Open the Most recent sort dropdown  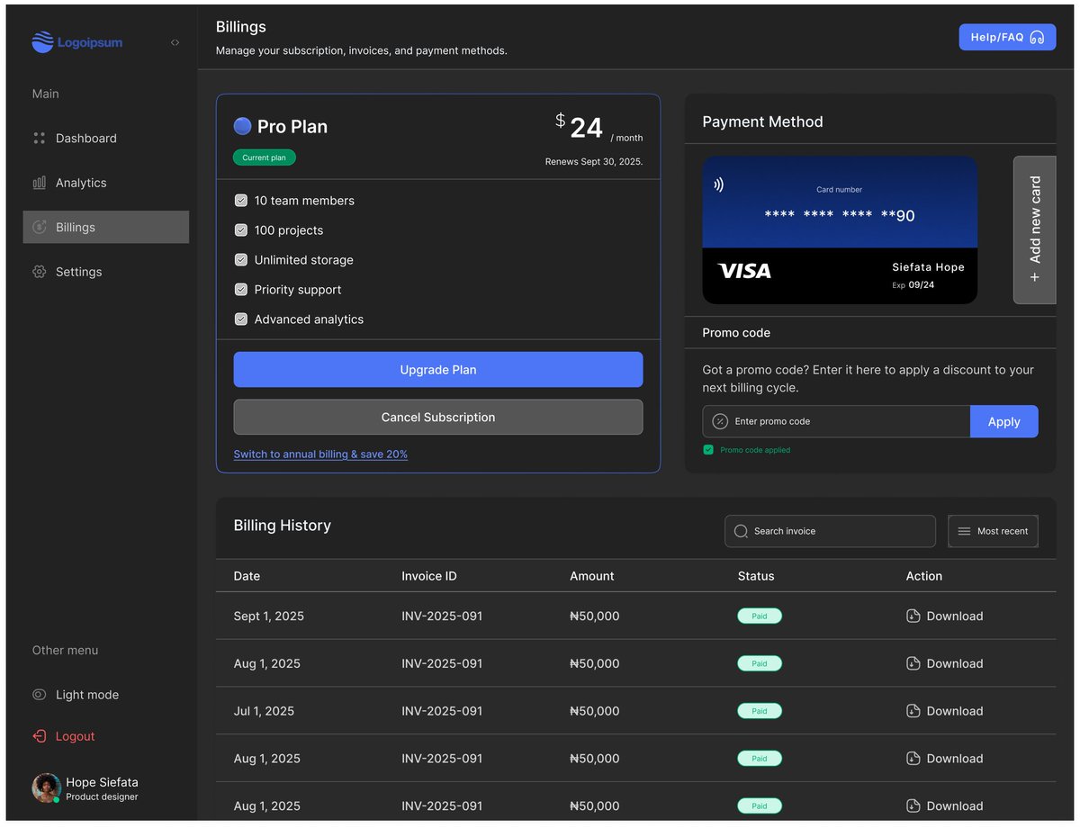[x=993, y=531]
